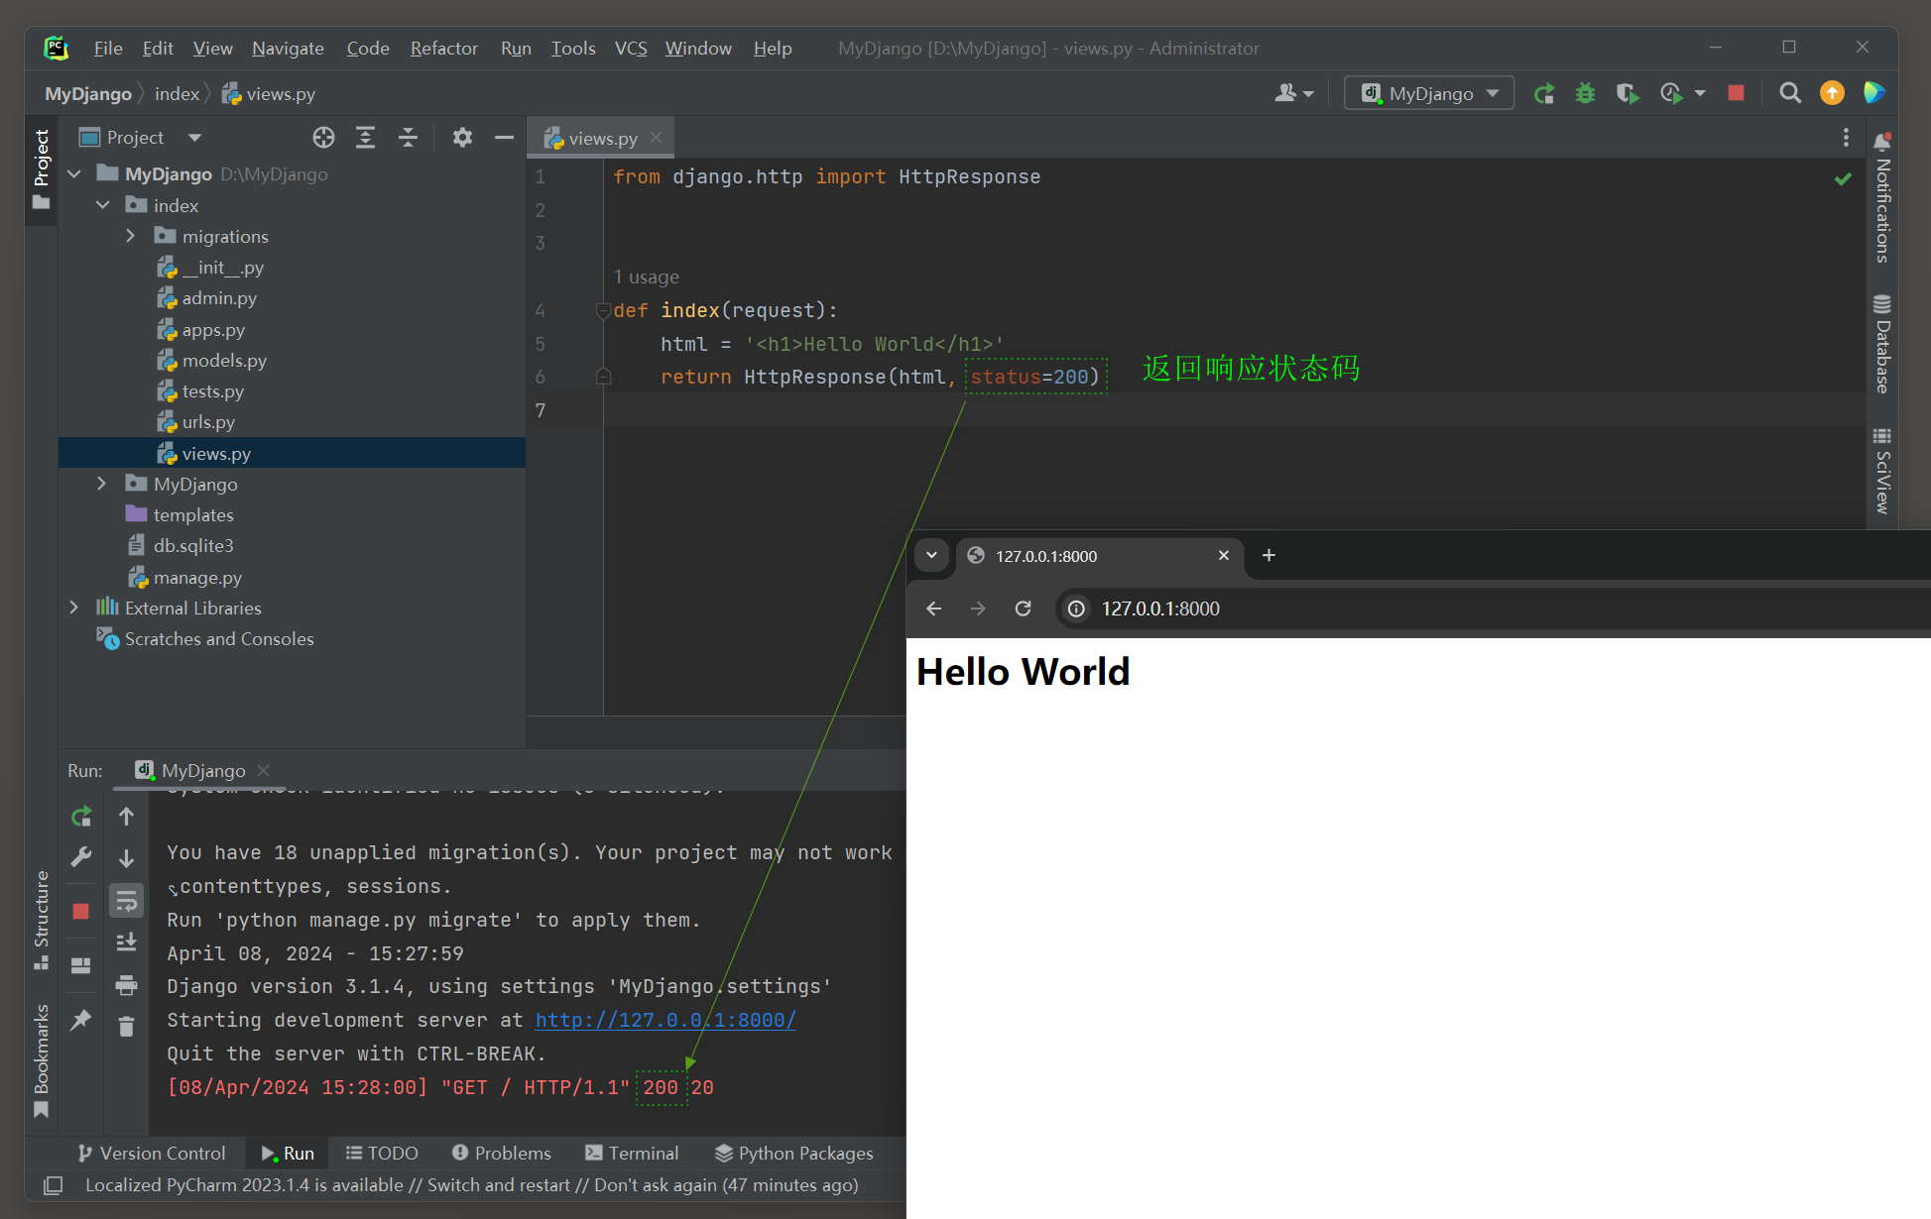The image size is (1931, 1219).
Task: Open the File menu
Action: click(108, 48)
